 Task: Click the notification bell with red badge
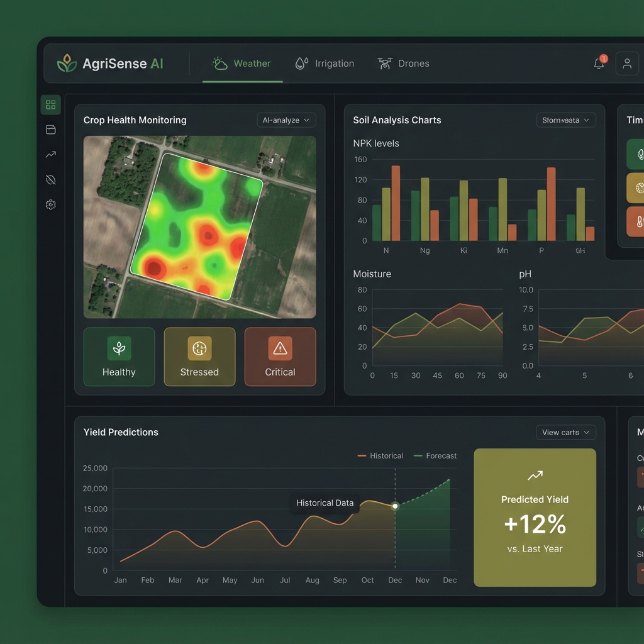pos(598,63)
